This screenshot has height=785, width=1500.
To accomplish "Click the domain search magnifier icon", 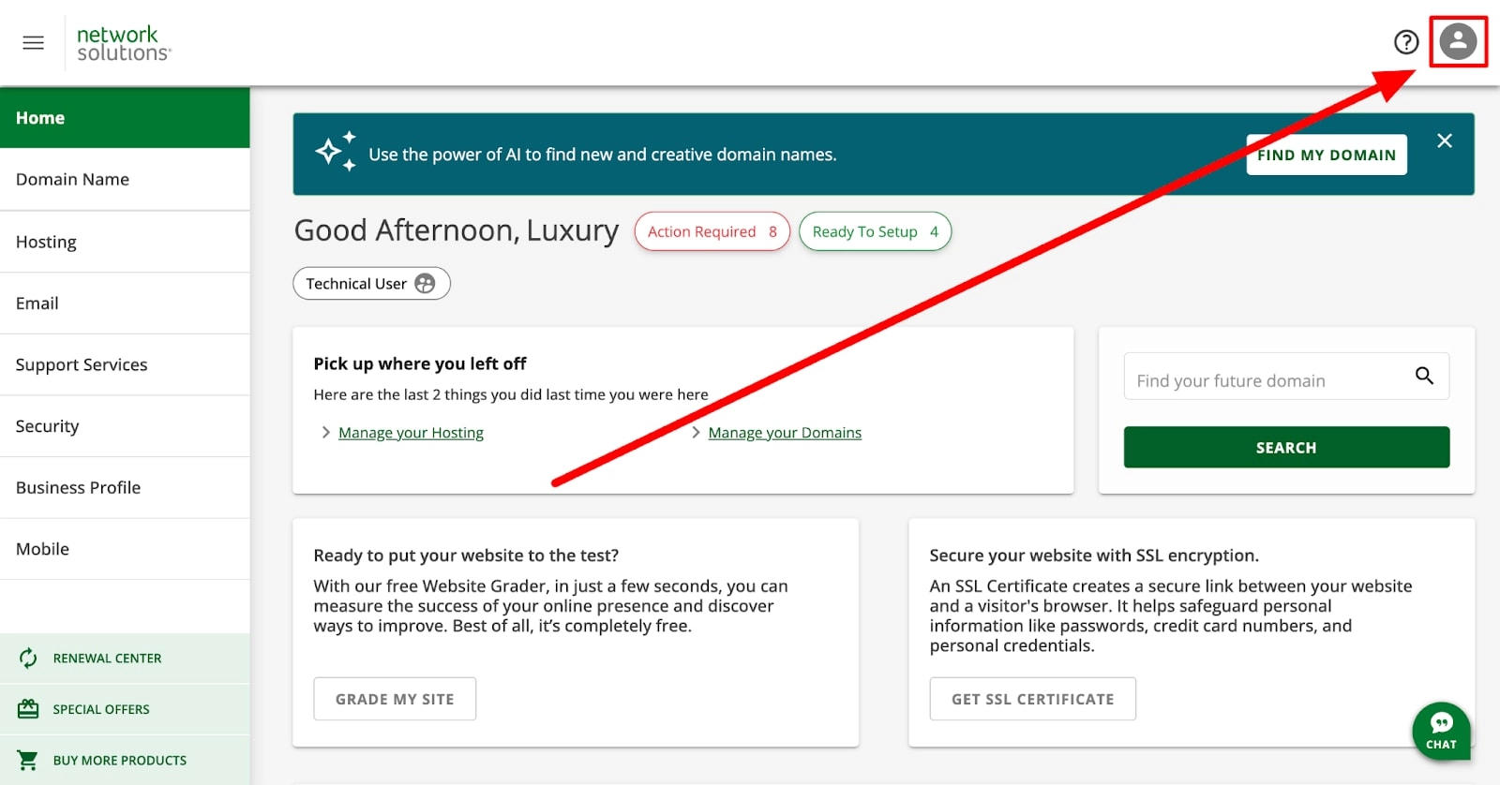I will (x=1423, y=376).
